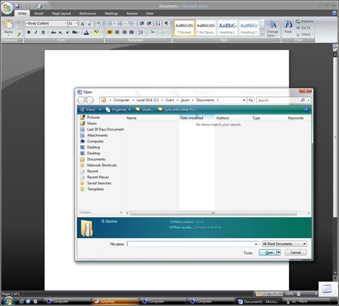Viewport: 339px width, 306px height.
Task: Click the Sort icon in Paragraph group
Action: [158, 23]
